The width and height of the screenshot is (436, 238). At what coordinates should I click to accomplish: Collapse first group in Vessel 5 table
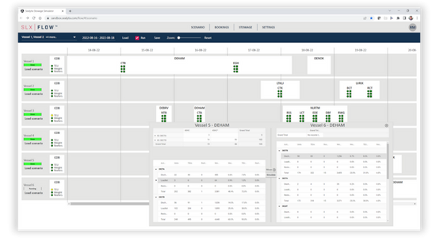coord(155,169)
